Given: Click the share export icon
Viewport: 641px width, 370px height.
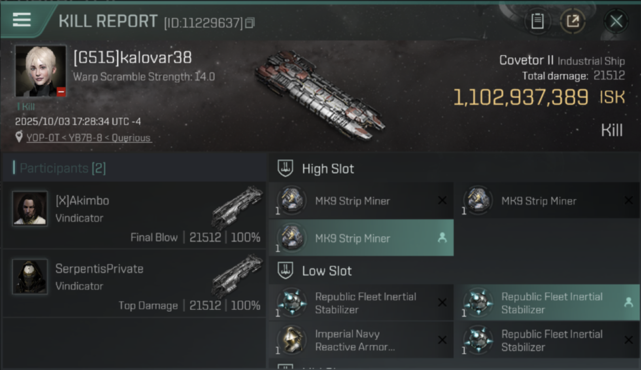Looking at the screenshot, I should (572, 21).
